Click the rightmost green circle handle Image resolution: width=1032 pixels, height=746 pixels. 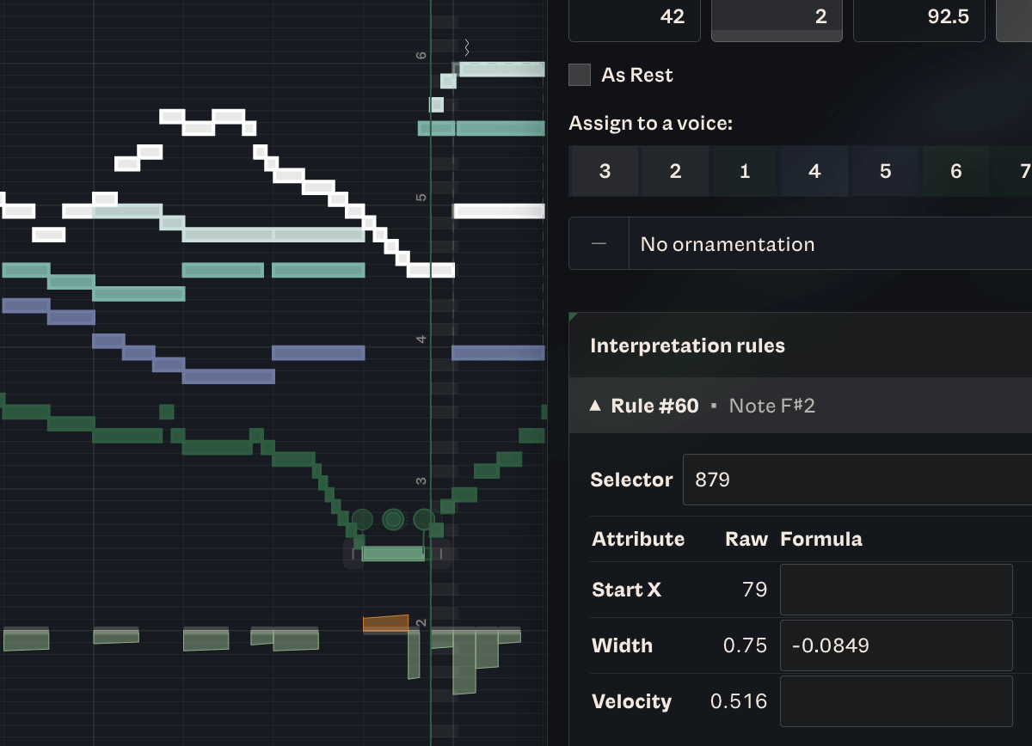pos(423,519)
